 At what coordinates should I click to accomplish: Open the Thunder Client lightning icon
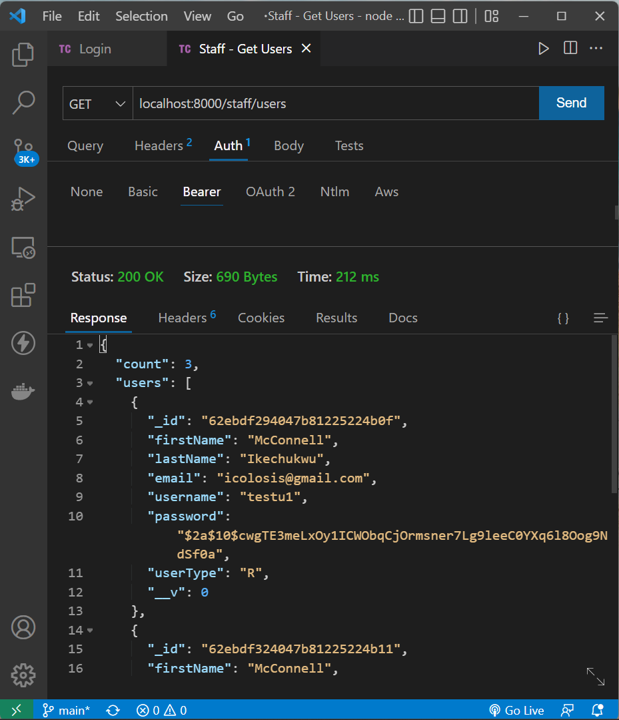(x=23, y=343)
